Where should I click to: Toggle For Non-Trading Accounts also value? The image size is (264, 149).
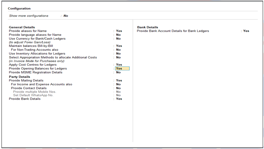[118, 50]
